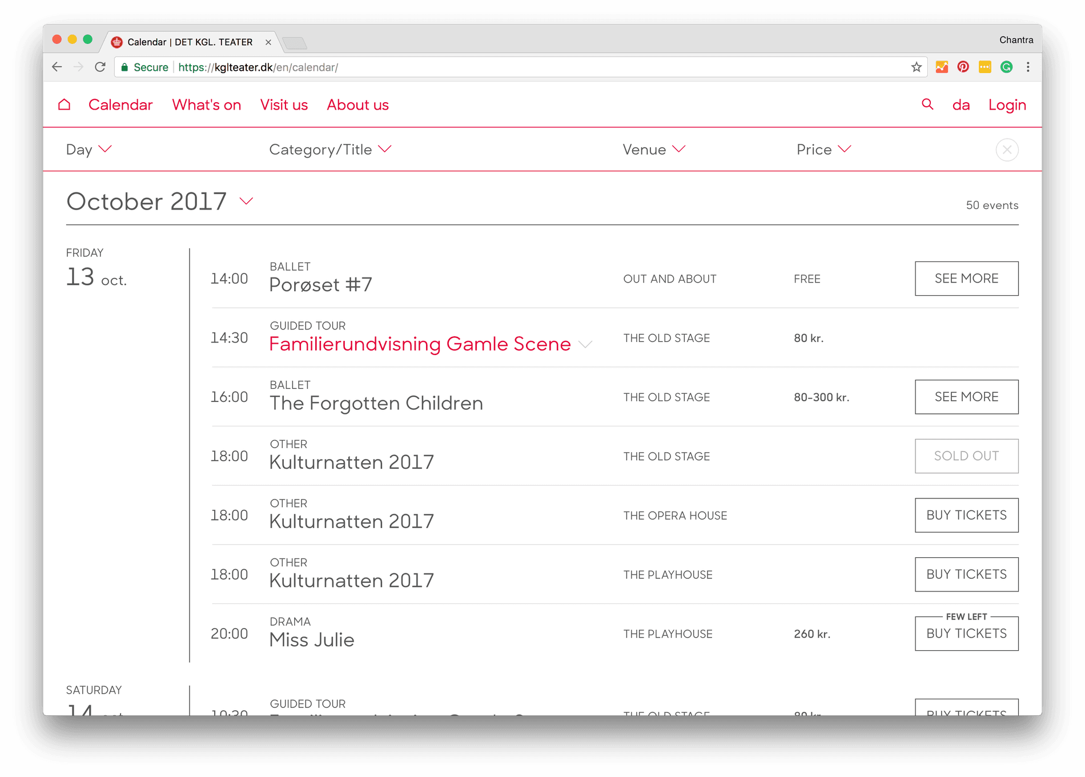The height and width of the screenshot is (777, 1085).
Task: Expand the Category/Title filter
Action: (330, 150)
